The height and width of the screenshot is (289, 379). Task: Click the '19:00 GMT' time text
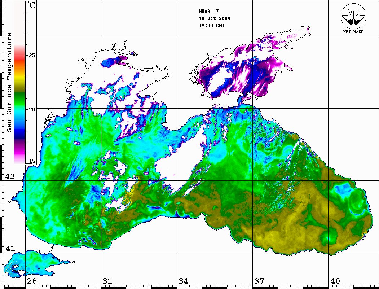pos(211,26)
